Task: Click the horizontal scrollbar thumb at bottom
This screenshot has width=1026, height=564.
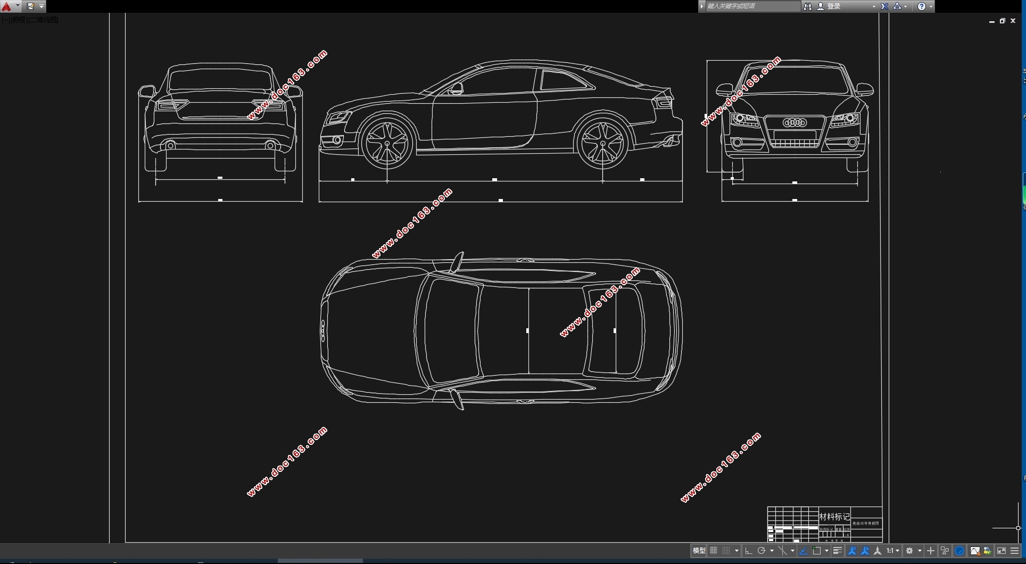Action: tap(320, 561)
